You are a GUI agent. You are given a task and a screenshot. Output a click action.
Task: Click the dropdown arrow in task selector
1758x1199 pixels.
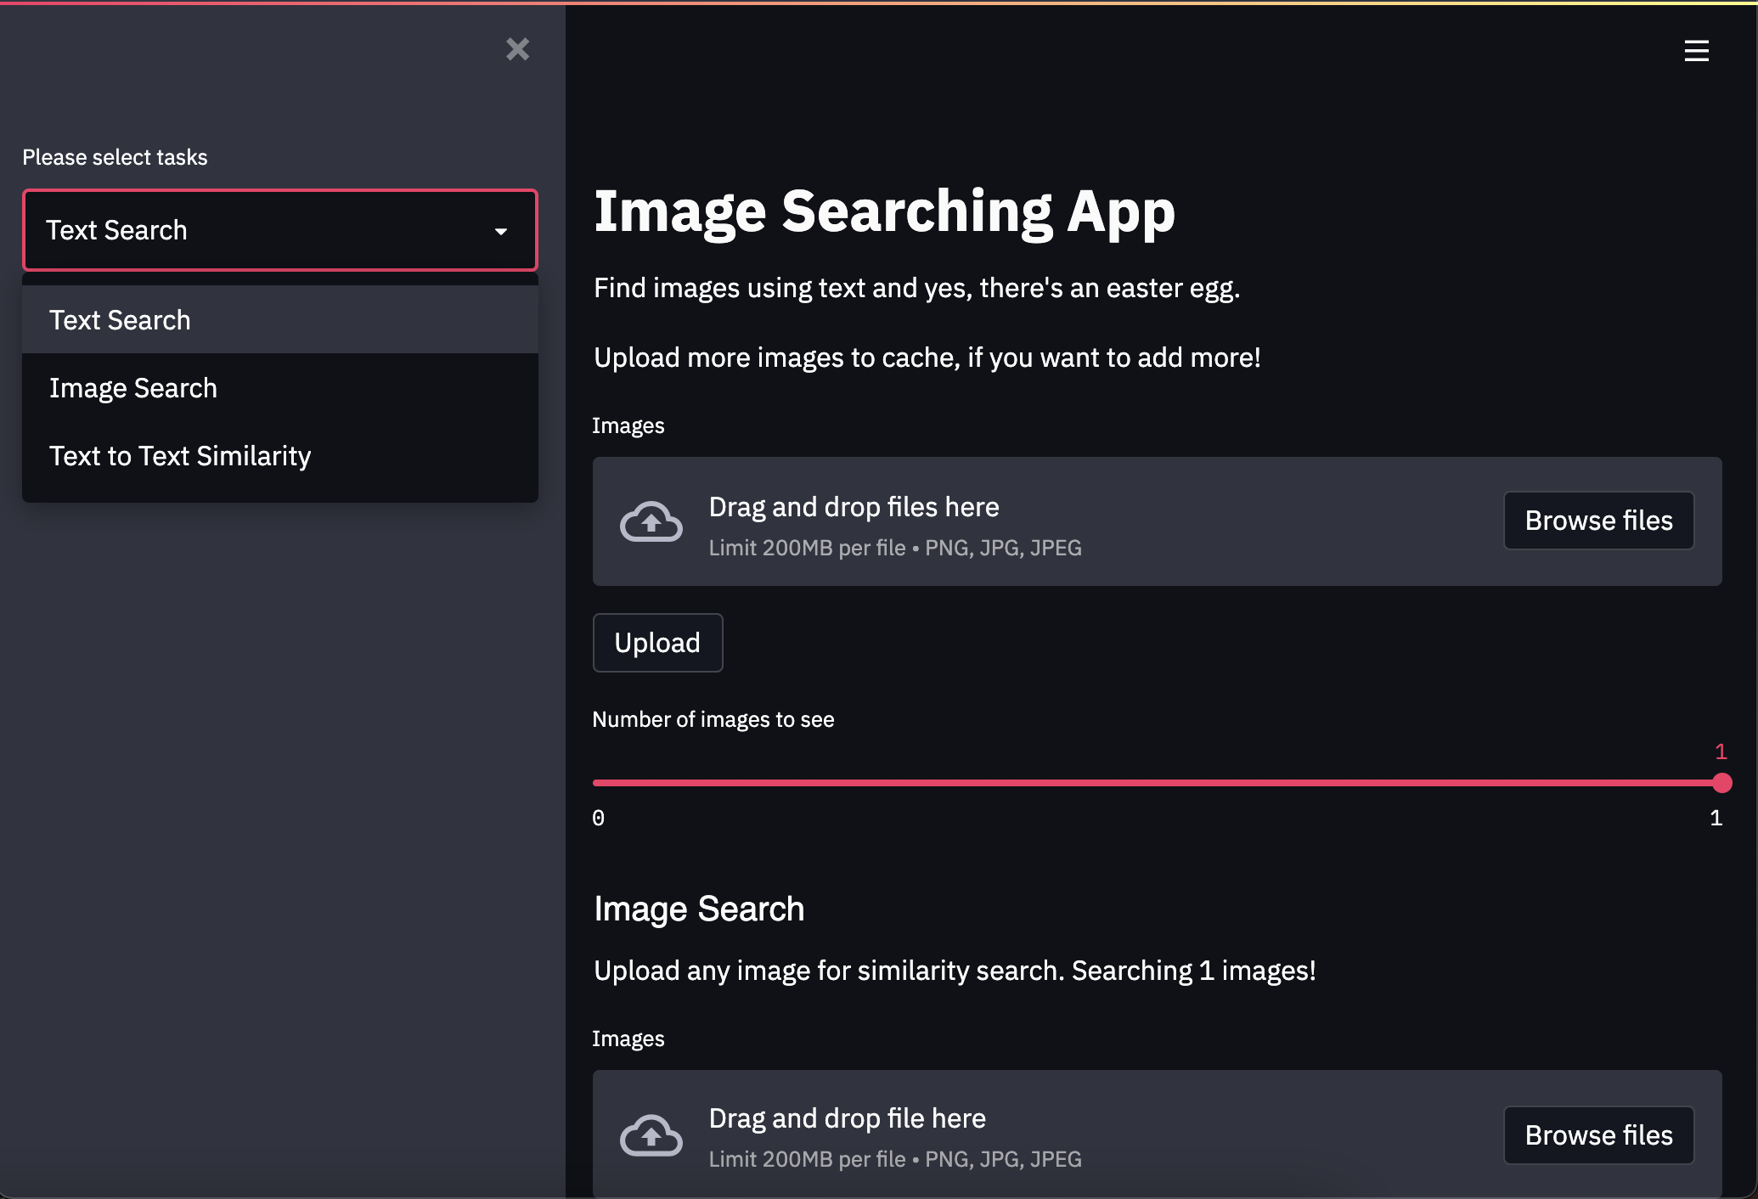(x=501, y=231)
